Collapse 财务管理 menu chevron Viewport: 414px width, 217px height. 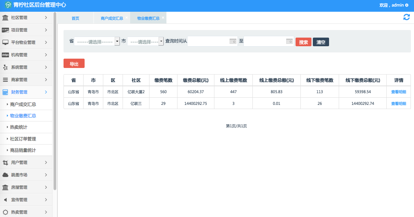tap(46, 92)
